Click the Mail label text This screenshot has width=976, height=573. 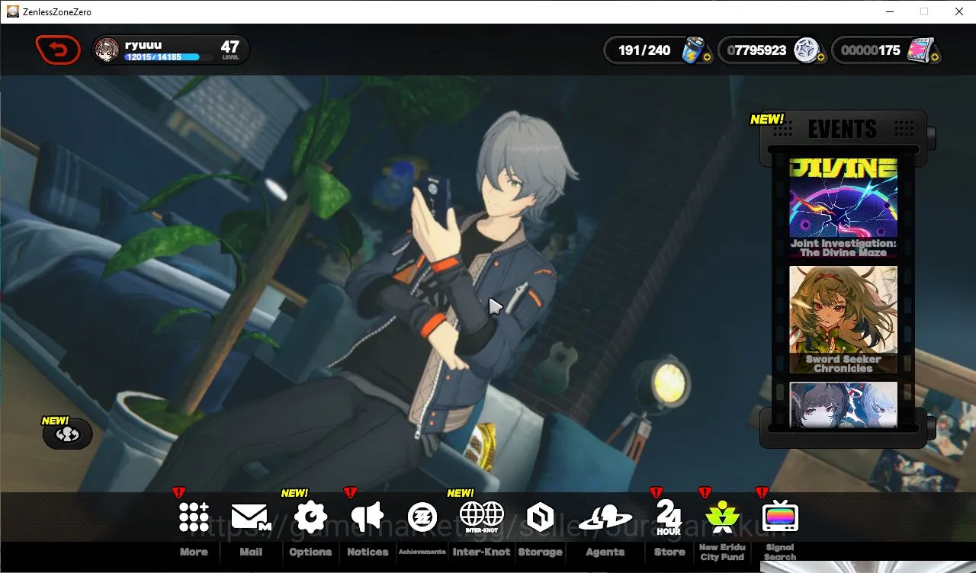click(251, 552)
